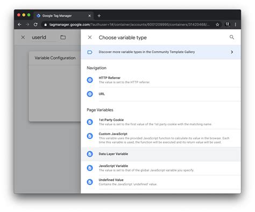
Task: Click the address bar URL
Action: pyautogui.click(x=129, y=24)
